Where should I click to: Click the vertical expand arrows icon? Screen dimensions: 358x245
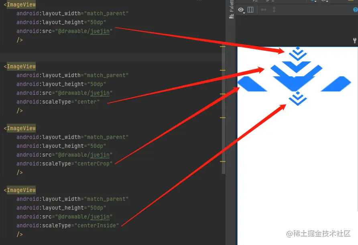pyautogui.click(x=274, y=10)
